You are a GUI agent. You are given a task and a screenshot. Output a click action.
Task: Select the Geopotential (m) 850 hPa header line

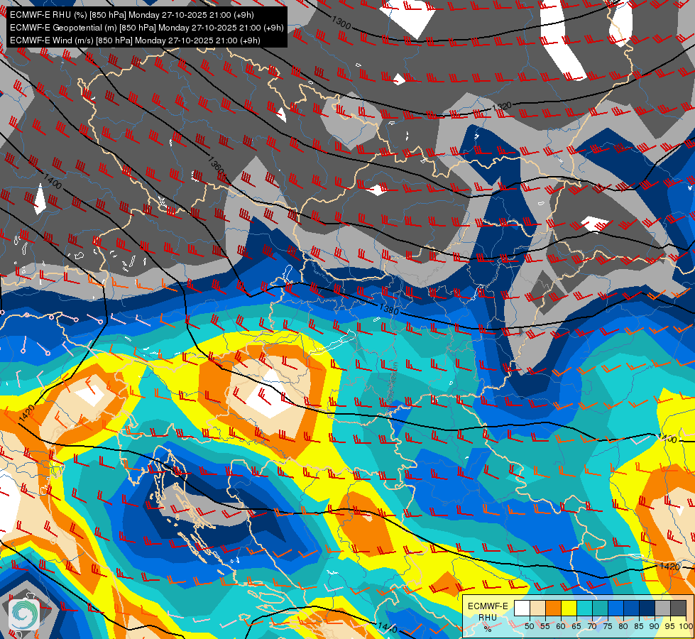(x=146, y=28)
